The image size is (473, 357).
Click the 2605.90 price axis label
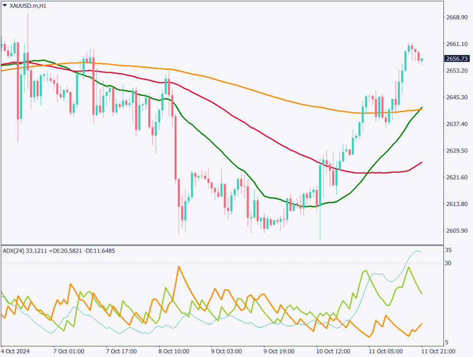[456, 231]
